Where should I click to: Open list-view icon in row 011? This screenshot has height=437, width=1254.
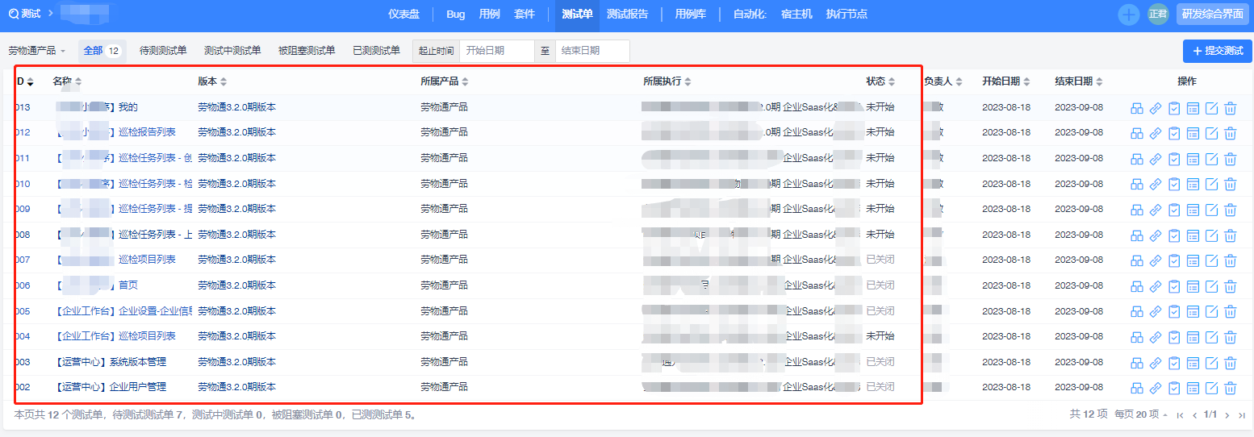1193,159
